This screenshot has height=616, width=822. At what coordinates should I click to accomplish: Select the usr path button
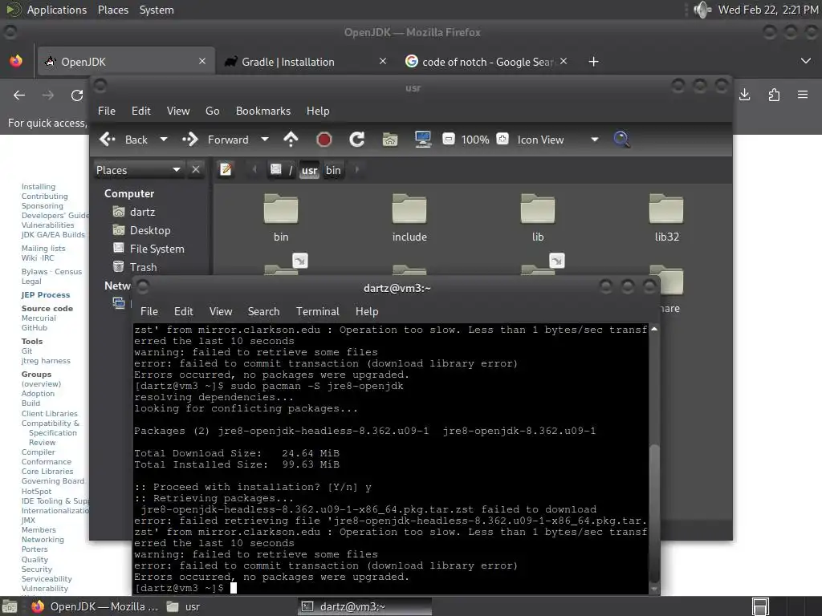point(309,170)
